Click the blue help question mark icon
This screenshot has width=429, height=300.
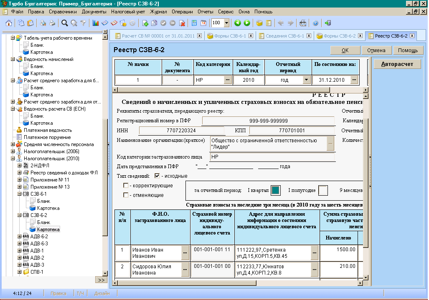tap(315, 23)
